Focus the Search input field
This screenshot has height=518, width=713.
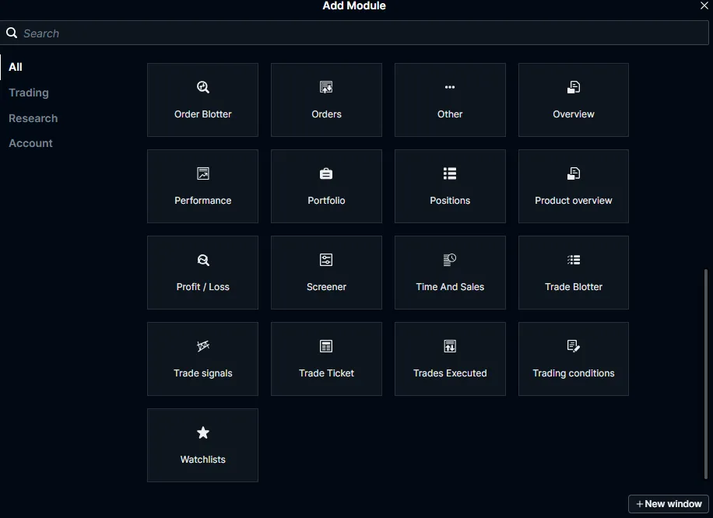[354, 33]
